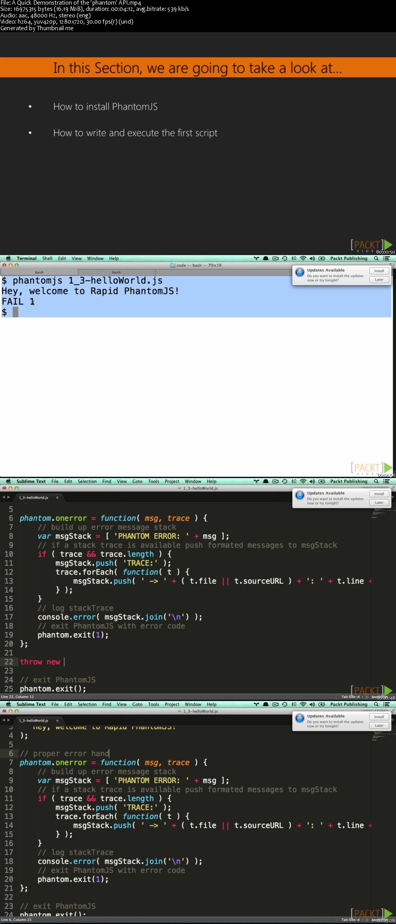Open Terminal's Edit menu
Image resolution: width=396 pixels, height=924 pixels.
(62, 258)
